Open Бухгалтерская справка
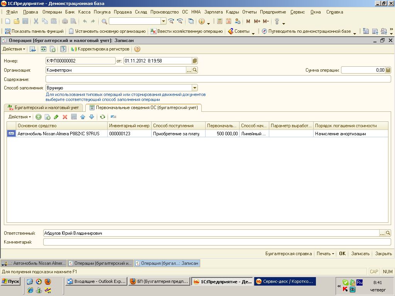The height and width of the screenshot is (296, 395). click(289, 254)
